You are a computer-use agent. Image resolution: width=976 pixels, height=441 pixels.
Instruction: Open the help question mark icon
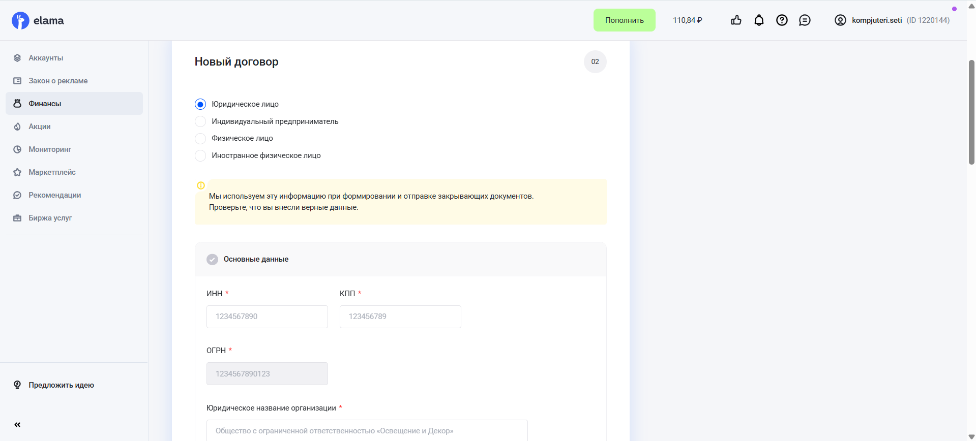pyautogui.click(x=782, y=20)
